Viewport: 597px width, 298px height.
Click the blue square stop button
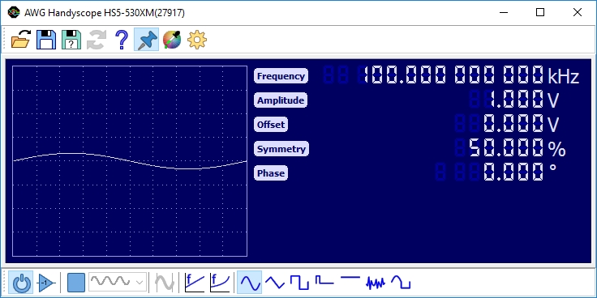point(75,283)
